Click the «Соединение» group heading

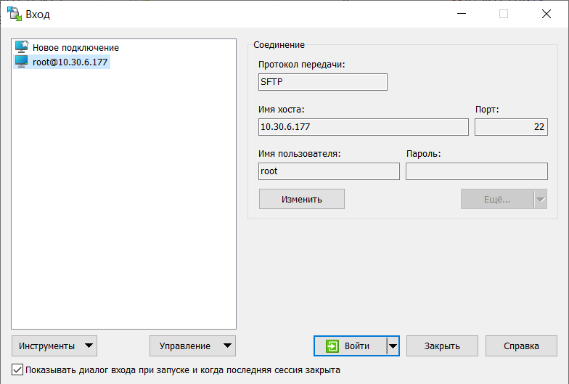[x=279, y=45]
